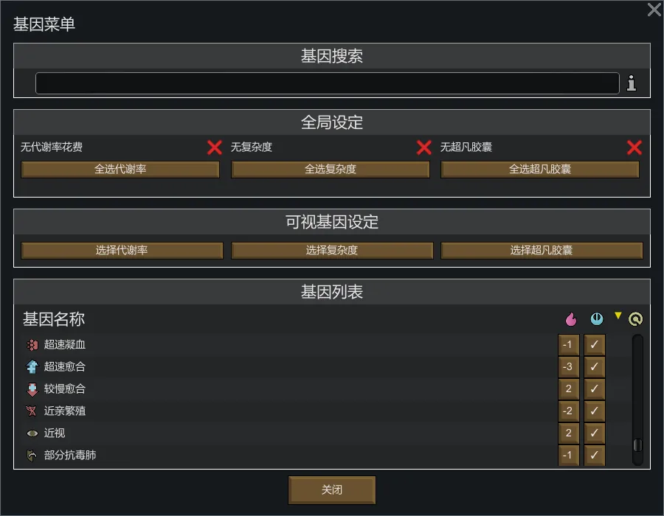Click the blue complexity column icon
This screenshot has height=516, width=664.
coord(597,319)
